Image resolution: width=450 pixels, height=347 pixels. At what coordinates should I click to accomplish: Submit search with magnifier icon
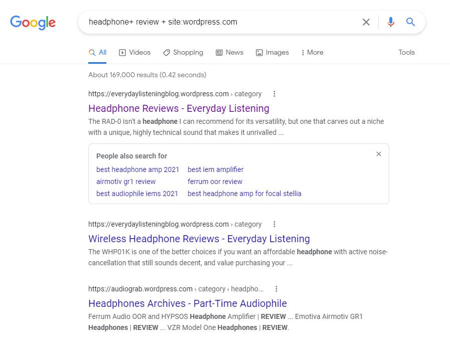tap(410, 22)
